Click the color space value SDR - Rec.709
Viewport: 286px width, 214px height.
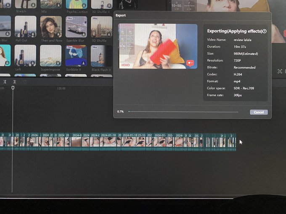pos(244,88)
